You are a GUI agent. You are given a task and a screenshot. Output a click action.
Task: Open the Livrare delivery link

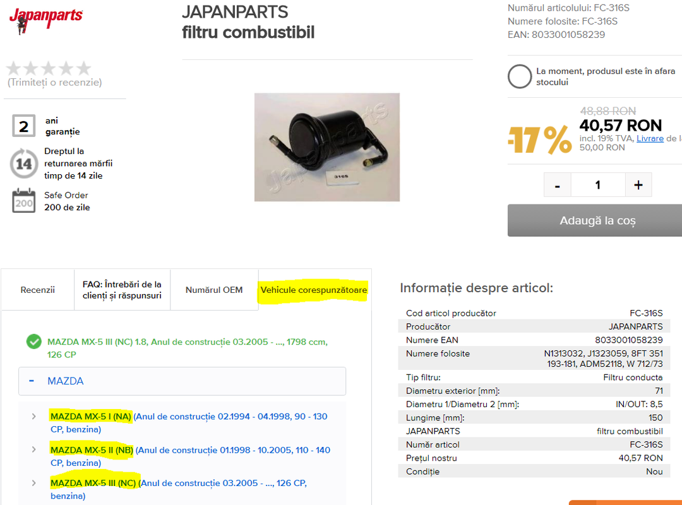(650, 138)
